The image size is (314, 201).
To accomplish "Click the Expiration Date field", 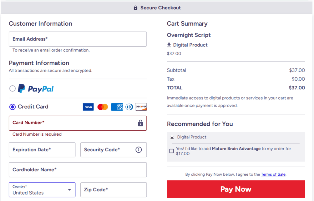I will pos(42,150).
